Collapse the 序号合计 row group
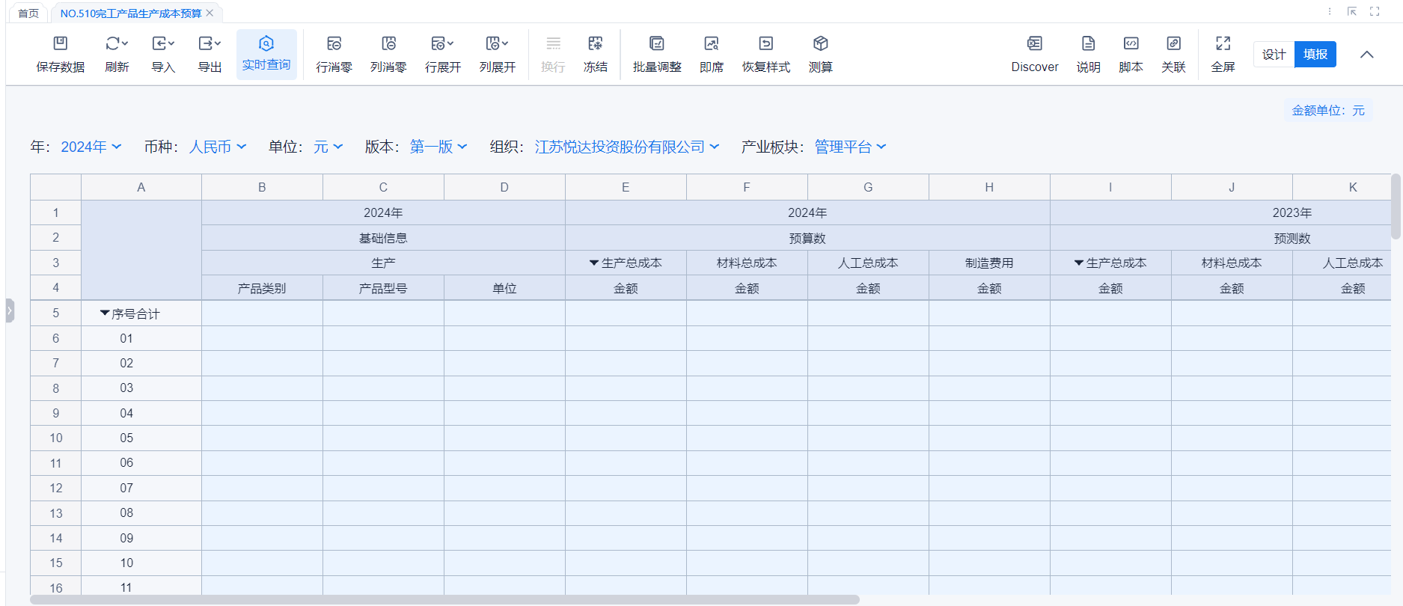 tap(105, 313)
